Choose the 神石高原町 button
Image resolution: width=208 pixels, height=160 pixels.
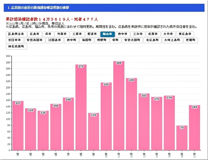pos(16,46)
